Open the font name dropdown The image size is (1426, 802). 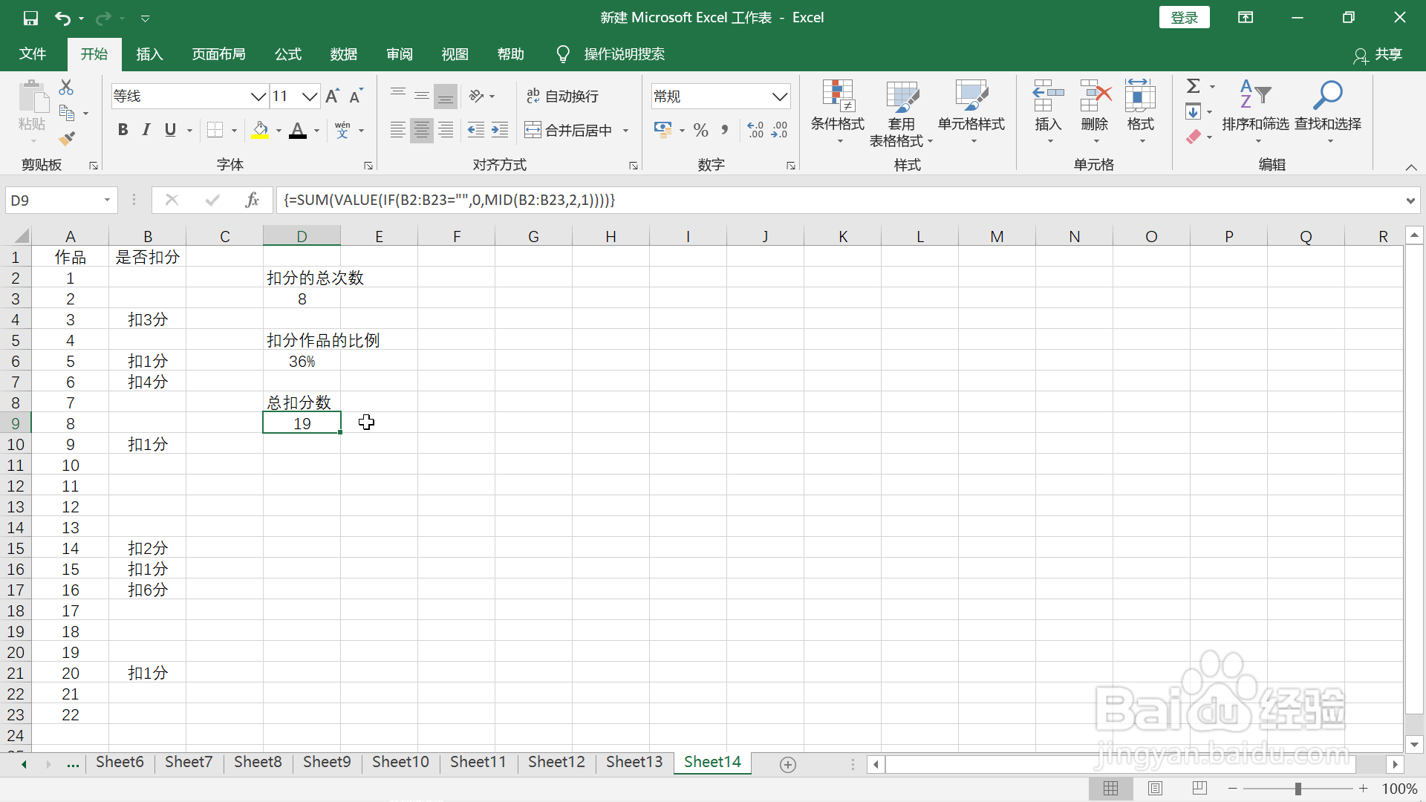pos(258,97)
